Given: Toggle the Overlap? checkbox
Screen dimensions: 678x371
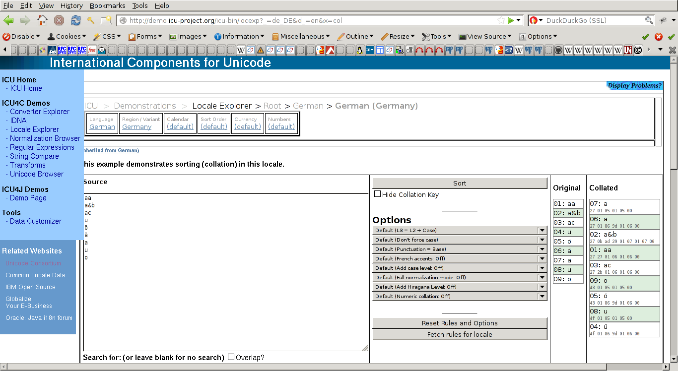Looking at the screenshot, I should (x=231, y=357).
